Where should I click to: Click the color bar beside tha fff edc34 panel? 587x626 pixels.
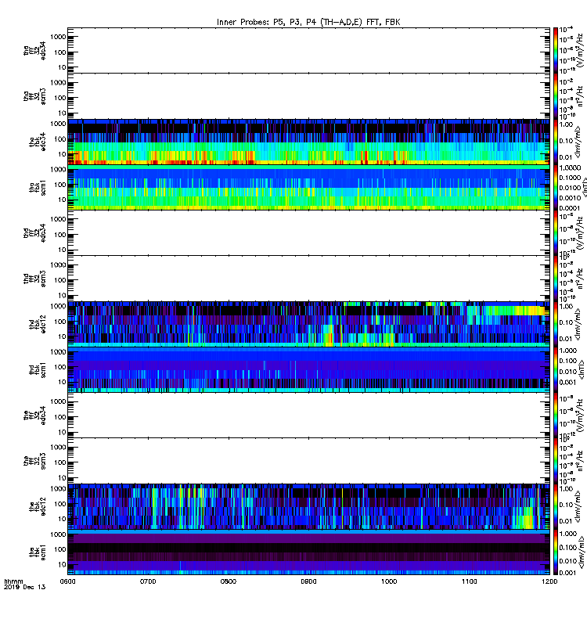coord(556,50)
